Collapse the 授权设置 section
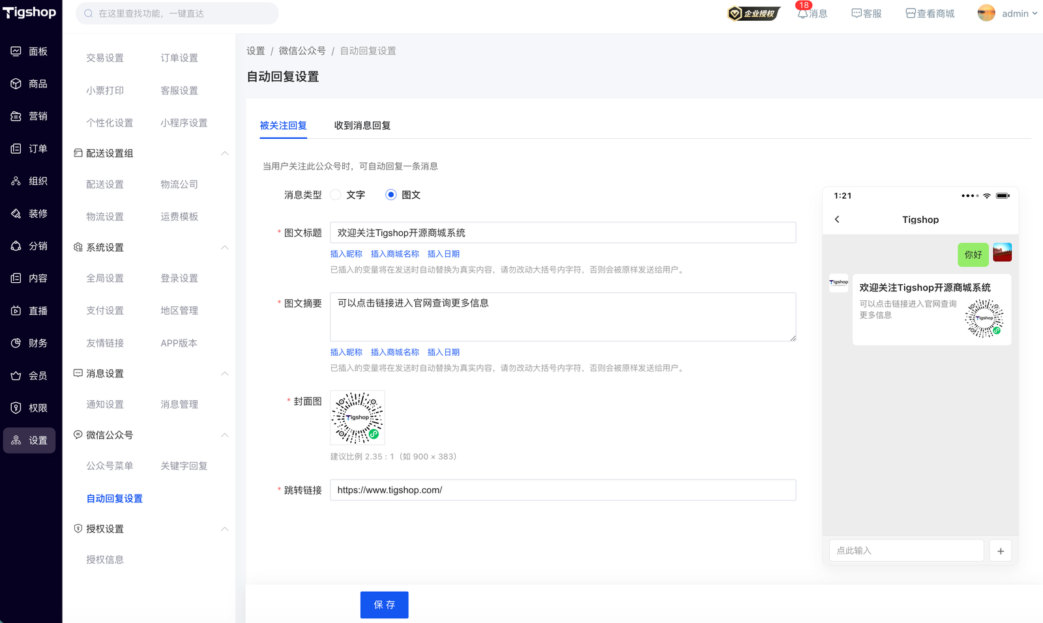 (x=224, y=529)
